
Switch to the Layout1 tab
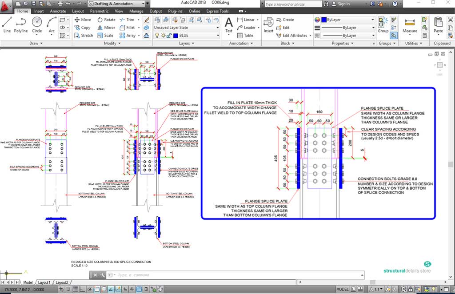[x=44, y=282]
